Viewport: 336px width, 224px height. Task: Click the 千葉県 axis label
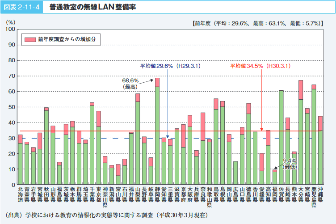92,194
